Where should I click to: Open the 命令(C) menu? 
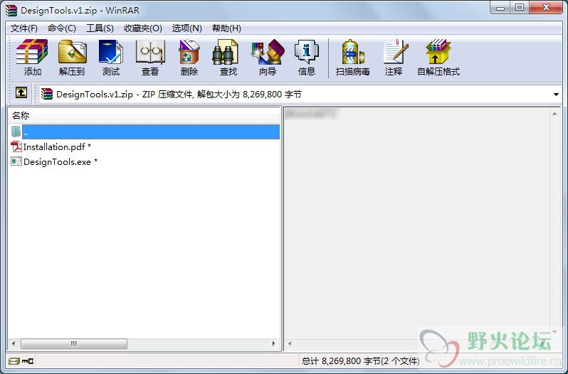point(62,28)
